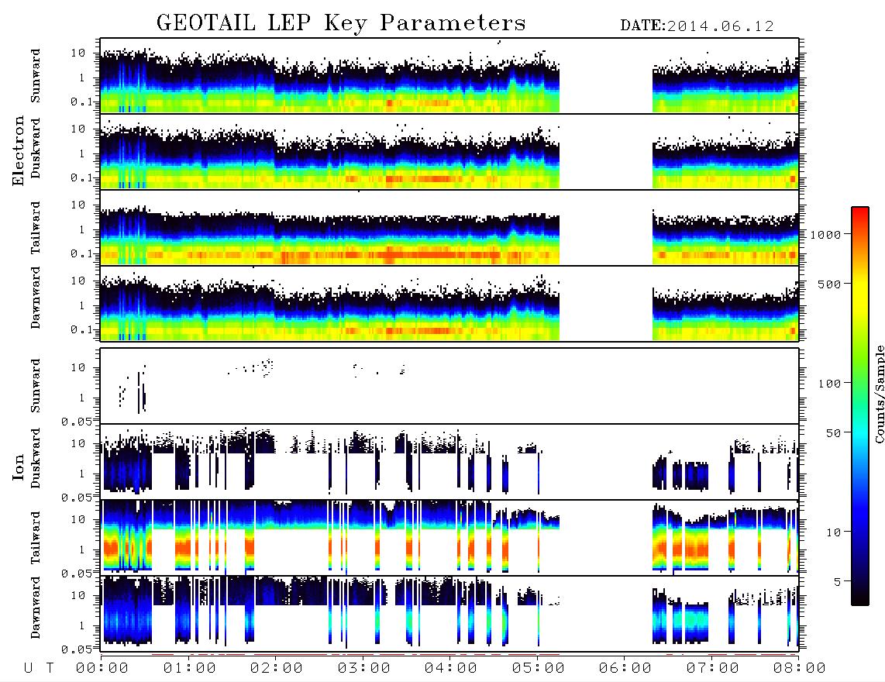Pick the Ion "Duskward" panel label
Viewport: 885px width, 682px height.
tap(36, 458)
